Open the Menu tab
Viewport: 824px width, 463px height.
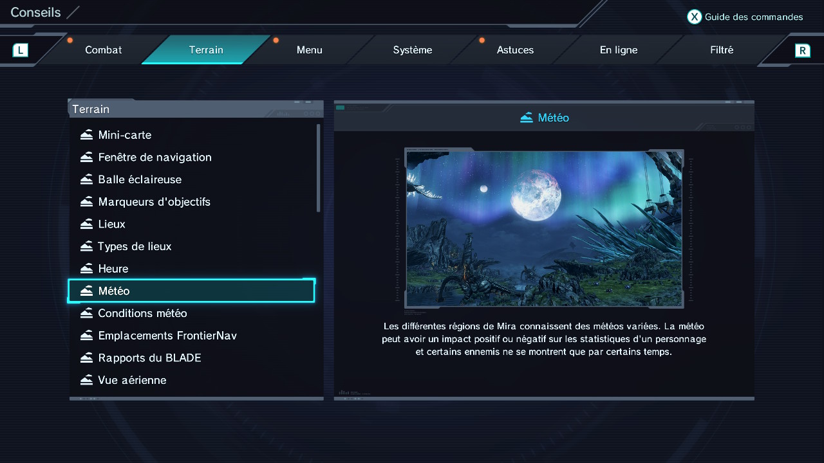pyautogui.click(x=309, y=50)
